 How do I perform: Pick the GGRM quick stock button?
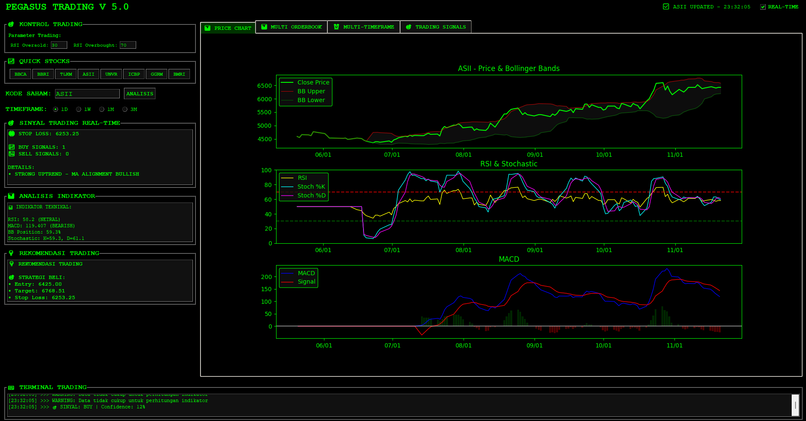pos(157,74)
